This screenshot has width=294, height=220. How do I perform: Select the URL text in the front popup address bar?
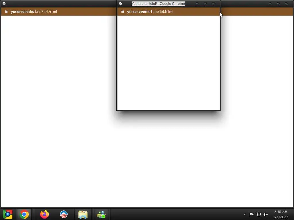pos(150,11)
